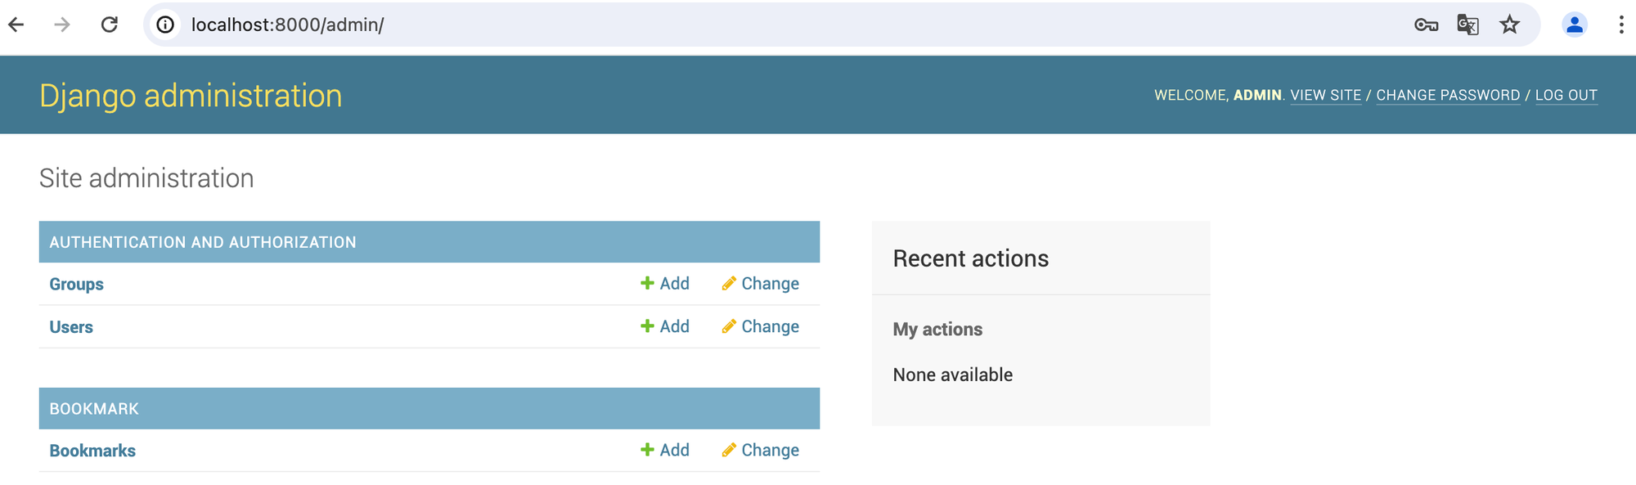Viewport: 1636px width, 485px height.
Task: Log out of the admin
Action: point(1566,95)
